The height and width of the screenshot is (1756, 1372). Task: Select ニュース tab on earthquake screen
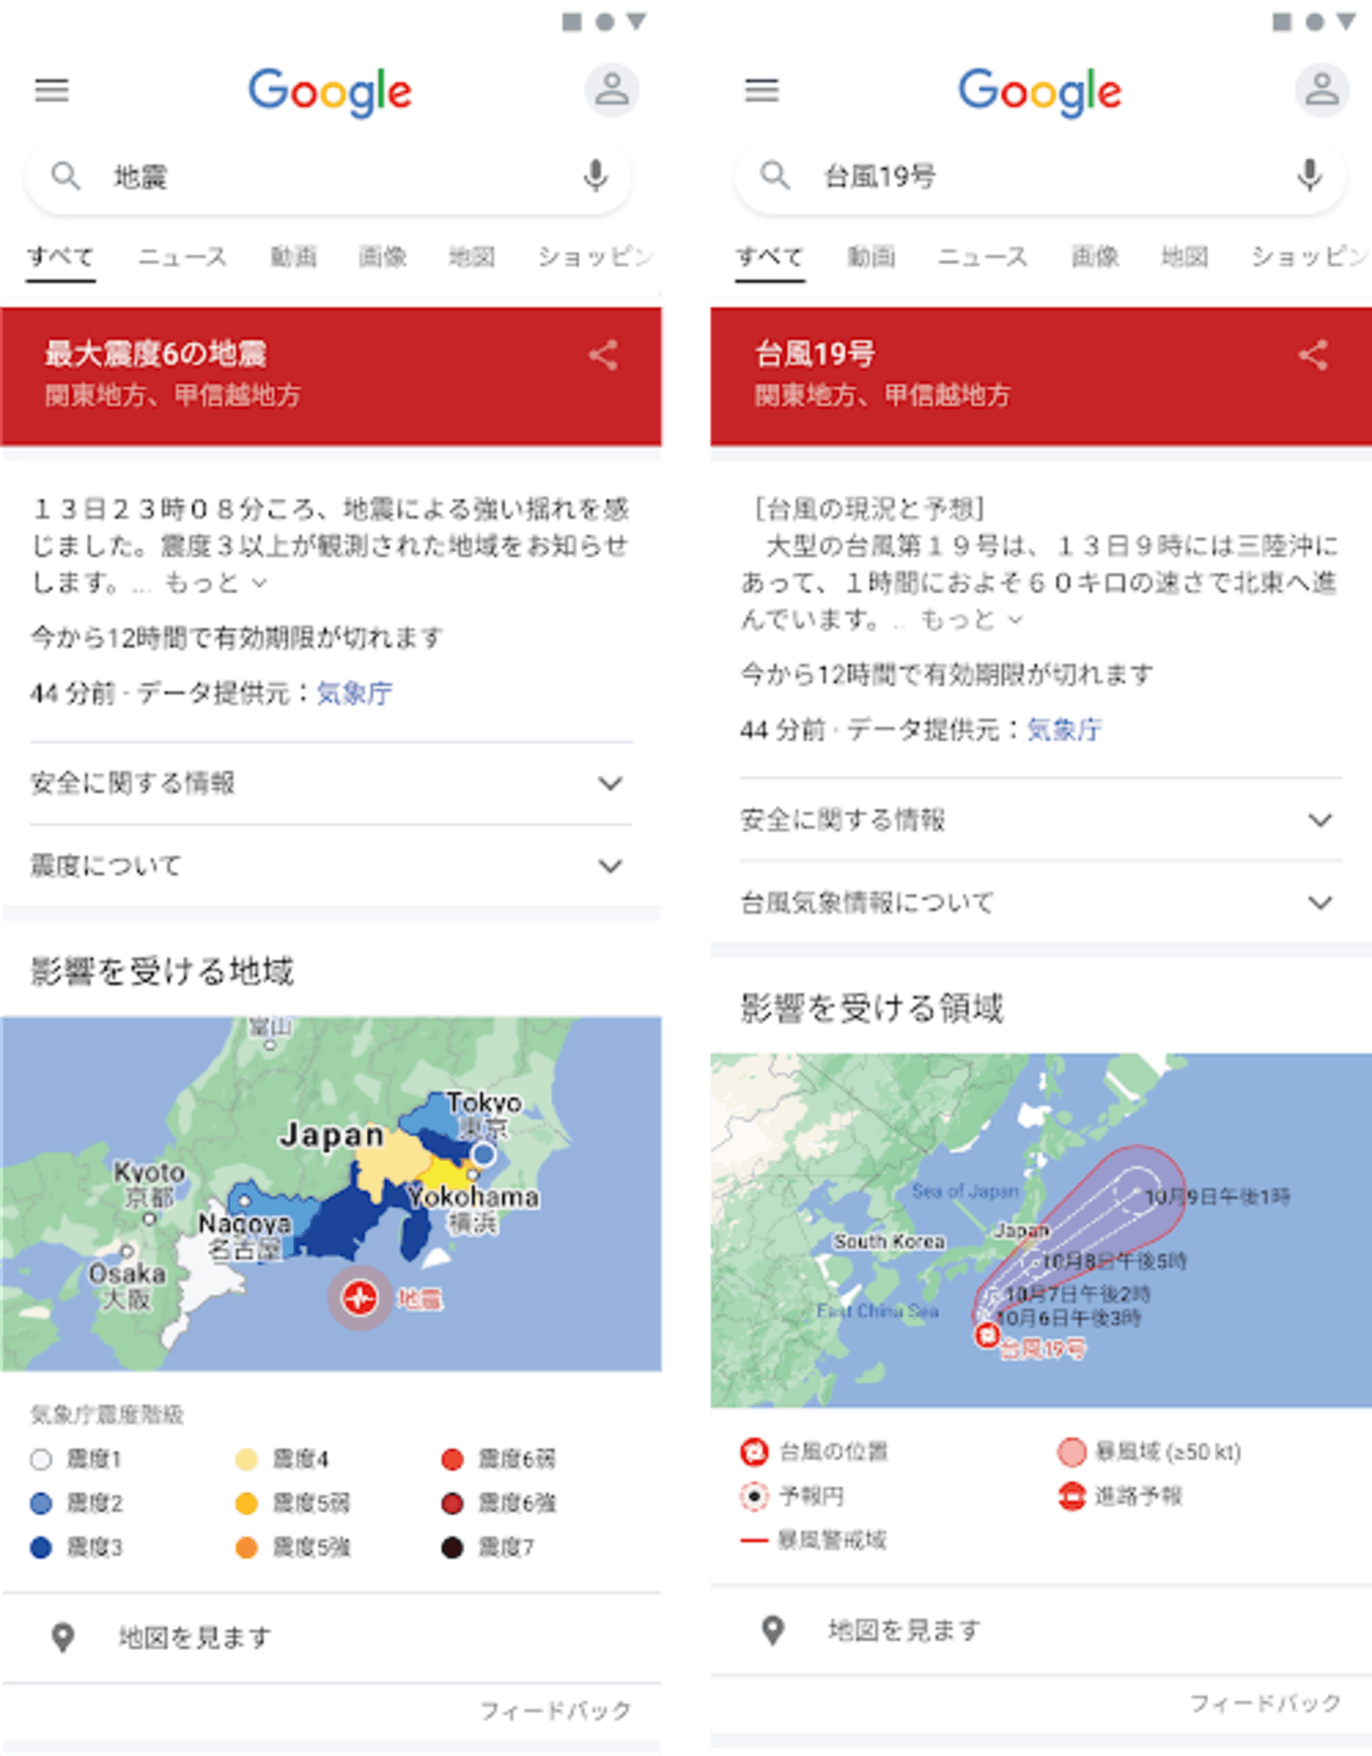(x=183, y=256)
